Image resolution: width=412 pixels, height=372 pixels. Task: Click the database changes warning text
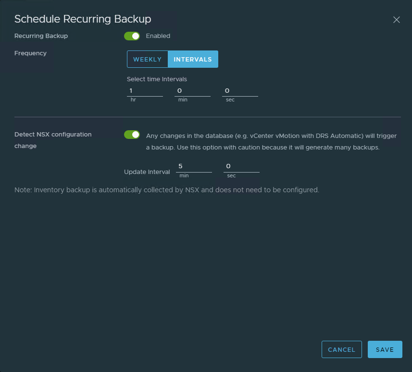click(271, 142)
